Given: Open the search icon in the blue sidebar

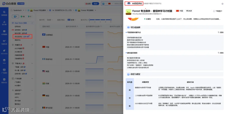Looking at the screenshot, I should point(4,12).
